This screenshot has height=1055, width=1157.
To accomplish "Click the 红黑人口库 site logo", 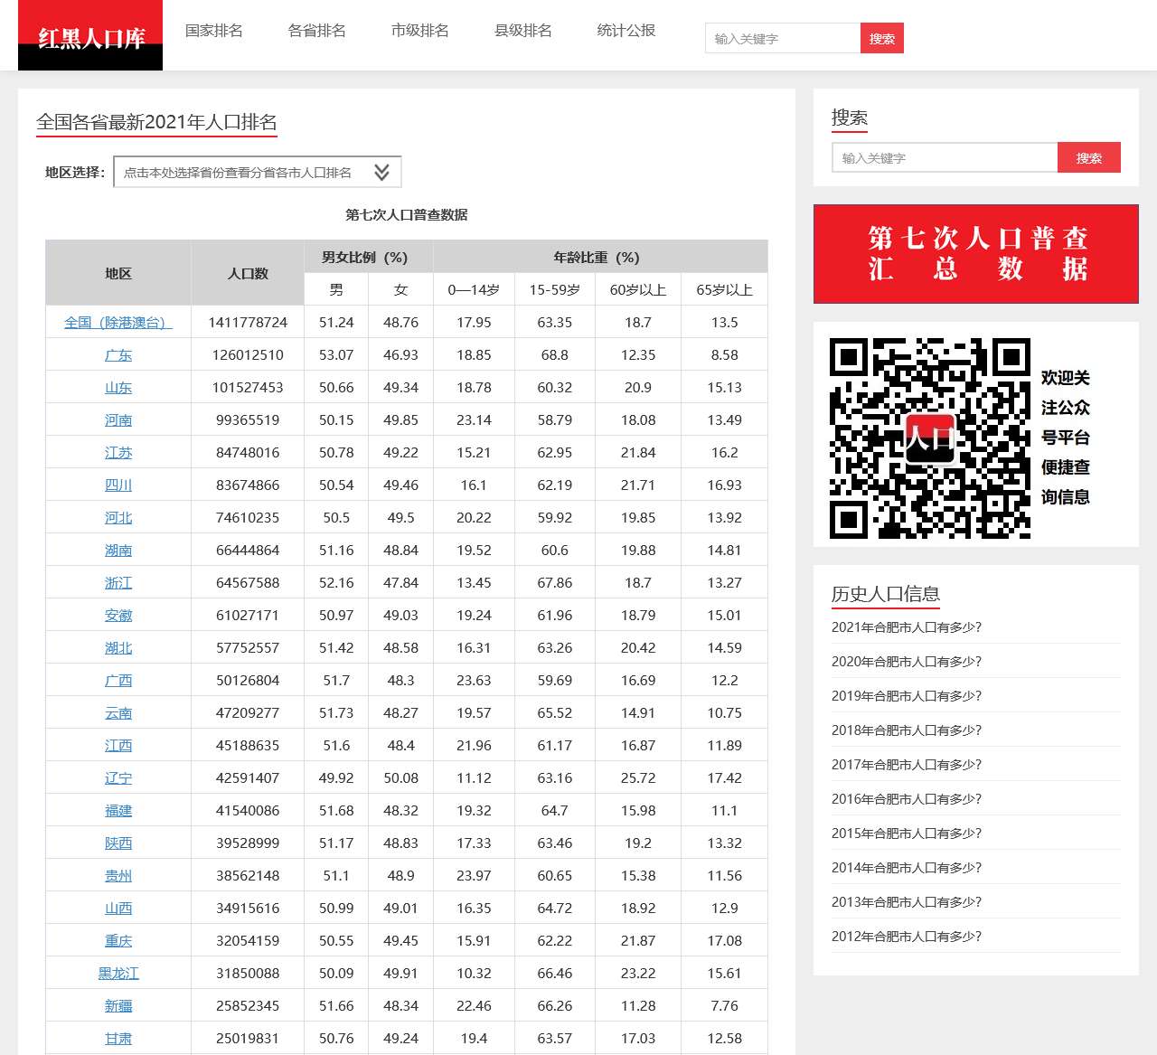I will tap(90, 35).
